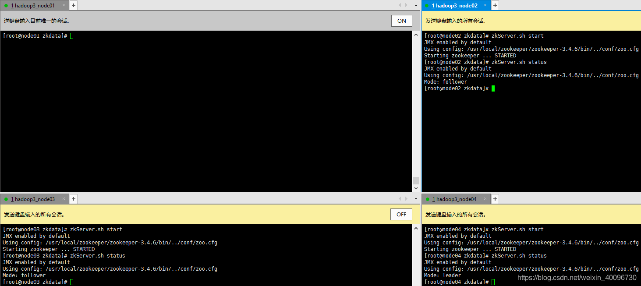Click 'zkServer.sh status' line in node04 terminal

(x=485, y=256)
